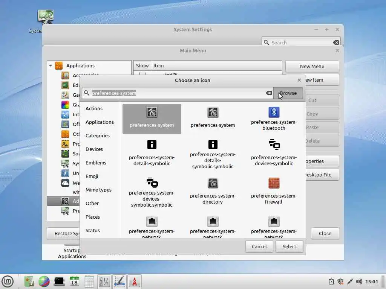This screenshot has height=289, width=386.
Task: Select the highlighted preferences-system gear icon
Action: (x=152, y=119)
